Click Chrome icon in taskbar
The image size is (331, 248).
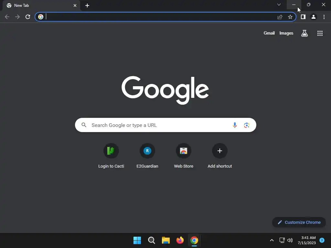point(194,240)
